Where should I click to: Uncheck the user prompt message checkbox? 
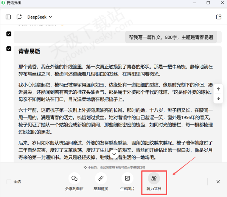[x=9, y=34]
